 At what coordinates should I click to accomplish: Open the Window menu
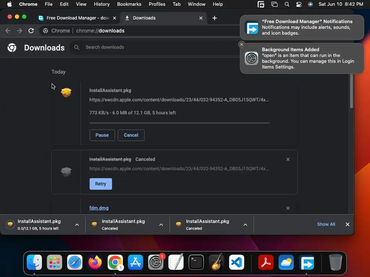[197, 4]
